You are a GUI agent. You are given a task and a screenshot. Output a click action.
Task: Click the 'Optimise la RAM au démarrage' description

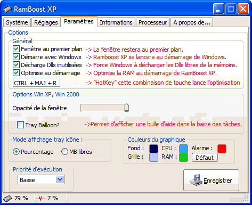151,73
